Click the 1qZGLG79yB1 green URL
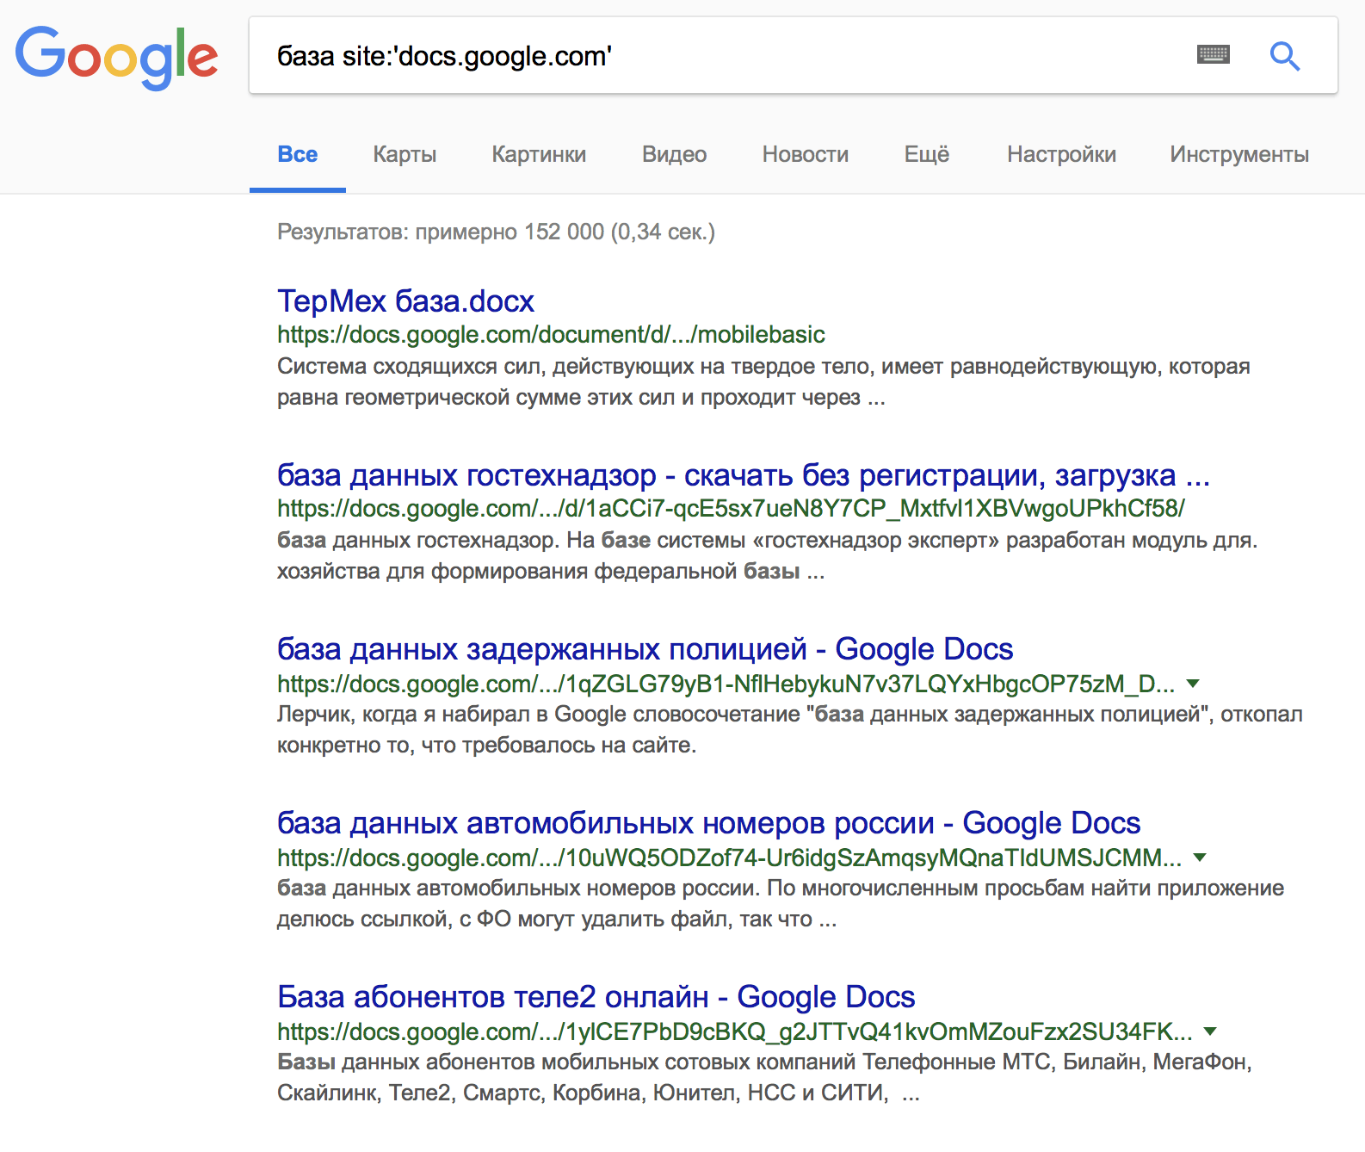 (726, 684)
